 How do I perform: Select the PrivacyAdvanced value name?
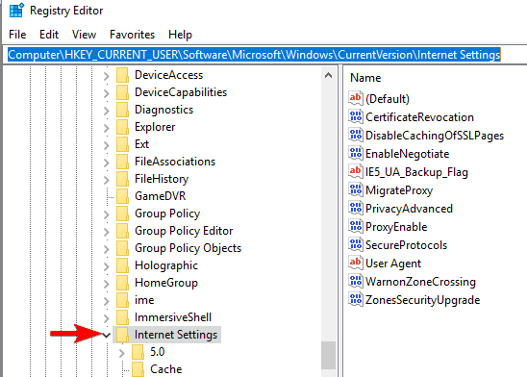409,209
